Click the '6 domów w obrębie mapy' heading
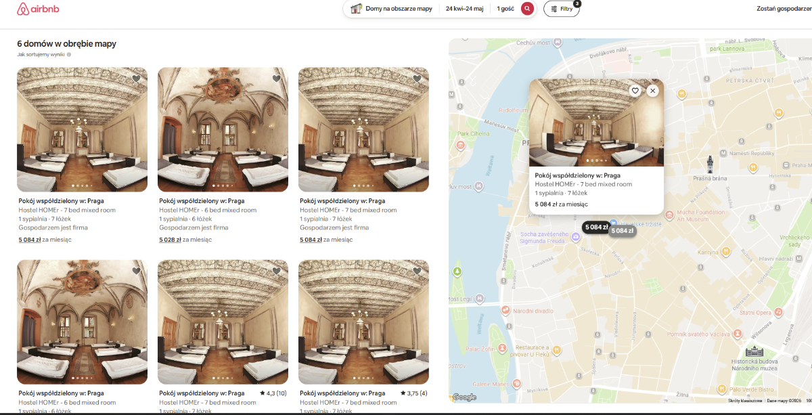Screen dimensions: 812x415 (66, 43)
